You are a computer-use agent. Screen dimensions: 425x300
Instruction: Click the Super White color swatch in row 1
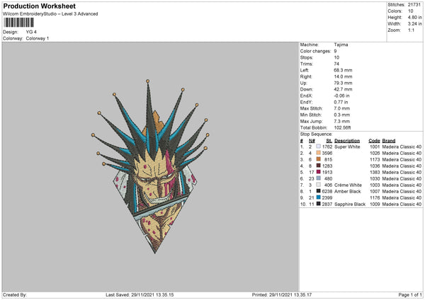pyautogui.click(x=318, y=146)
